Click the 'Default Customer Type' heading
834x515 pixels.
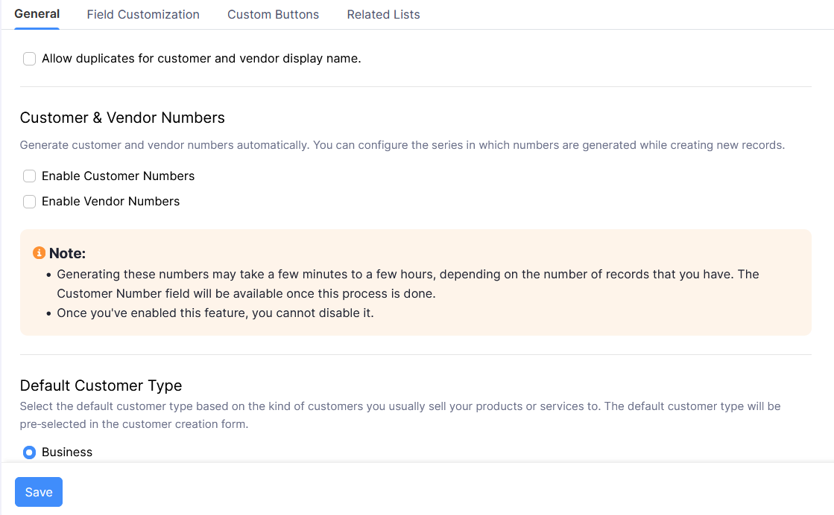101,386
